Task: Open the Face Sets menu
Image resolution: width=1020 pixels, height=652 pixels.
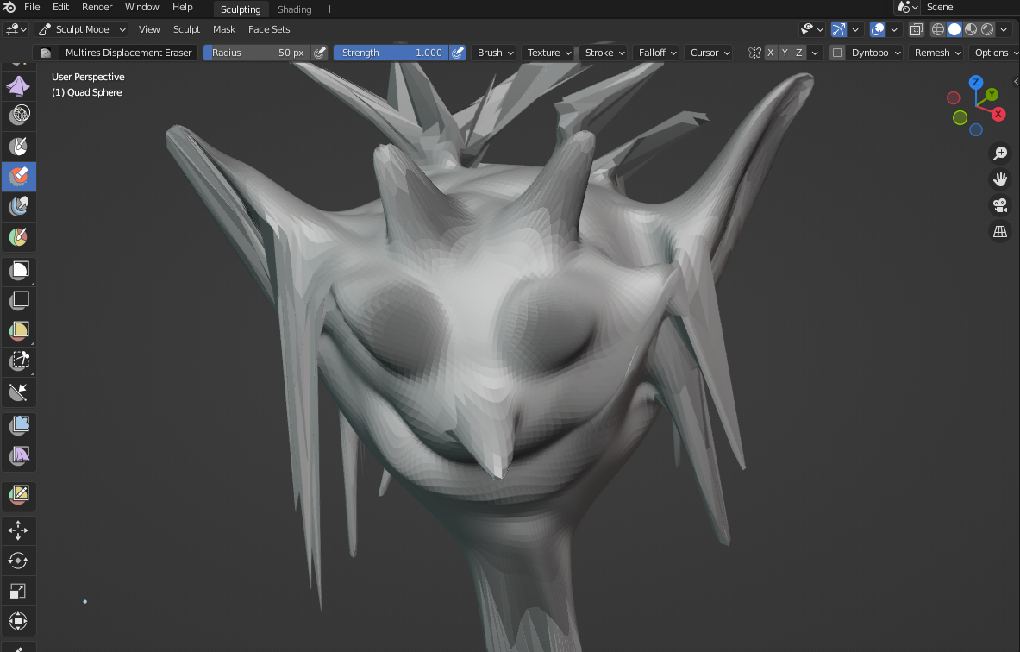Action: tap(269, 29)
